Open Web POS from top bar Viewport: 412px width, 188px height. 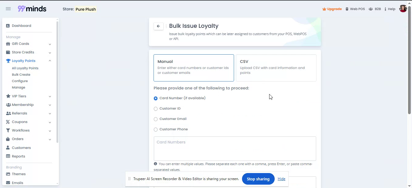tap(355, 9)
